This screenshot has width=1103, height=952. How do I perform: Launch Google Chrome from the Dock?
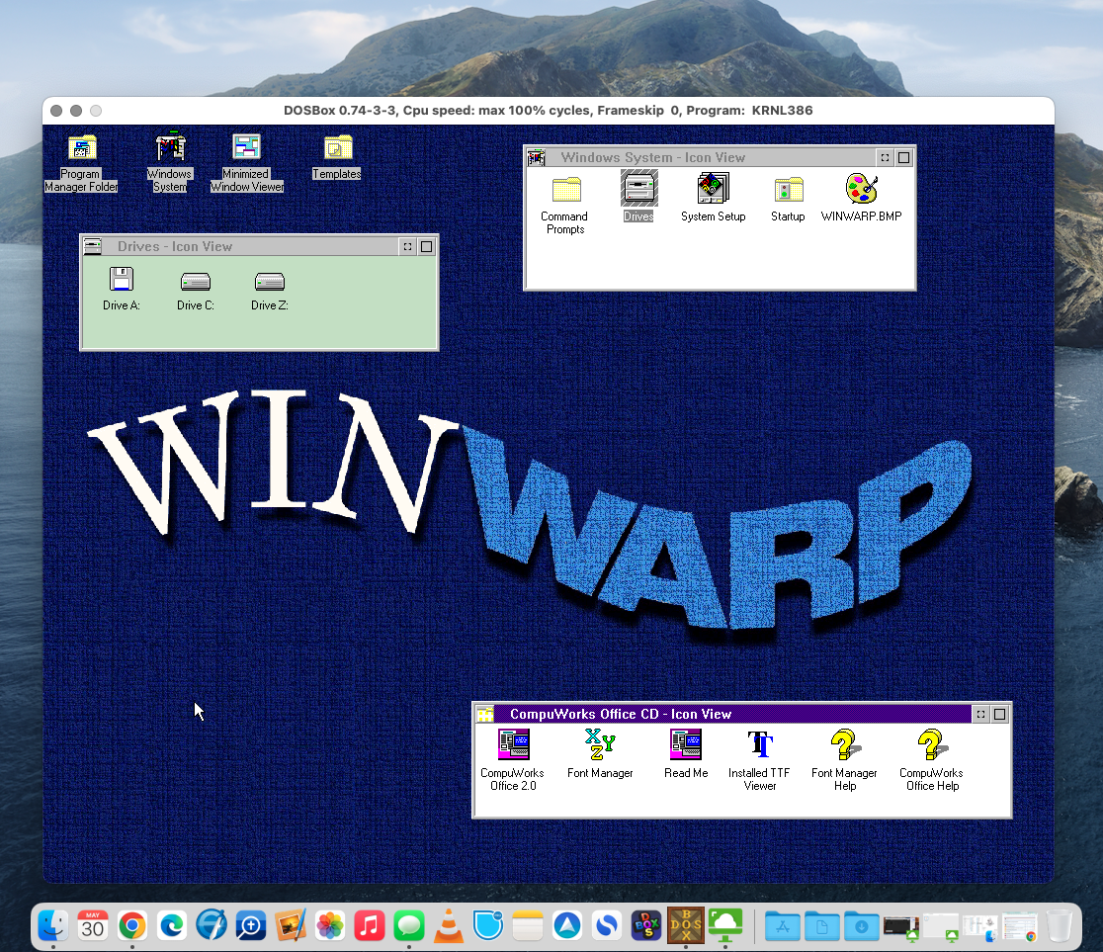tap(132, 924)
